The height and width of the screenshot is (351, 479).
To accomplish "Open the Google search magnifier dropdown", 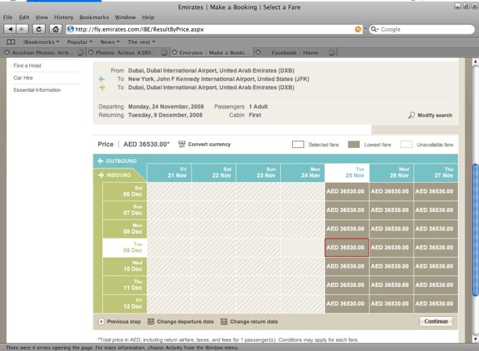I will (x=375, y=29).
